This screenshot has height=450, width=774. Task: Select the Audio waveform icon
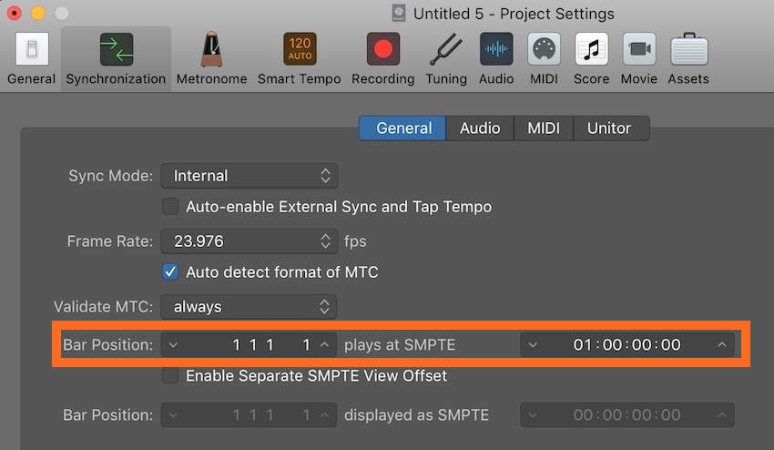coord(496,50)
